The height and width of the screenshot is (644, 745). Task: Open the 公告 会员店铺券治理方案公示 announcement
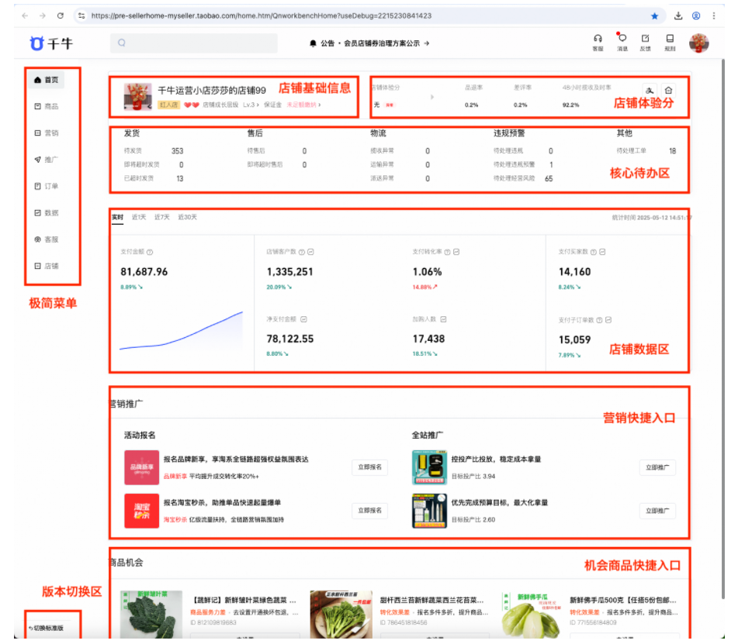pos(369,43)
